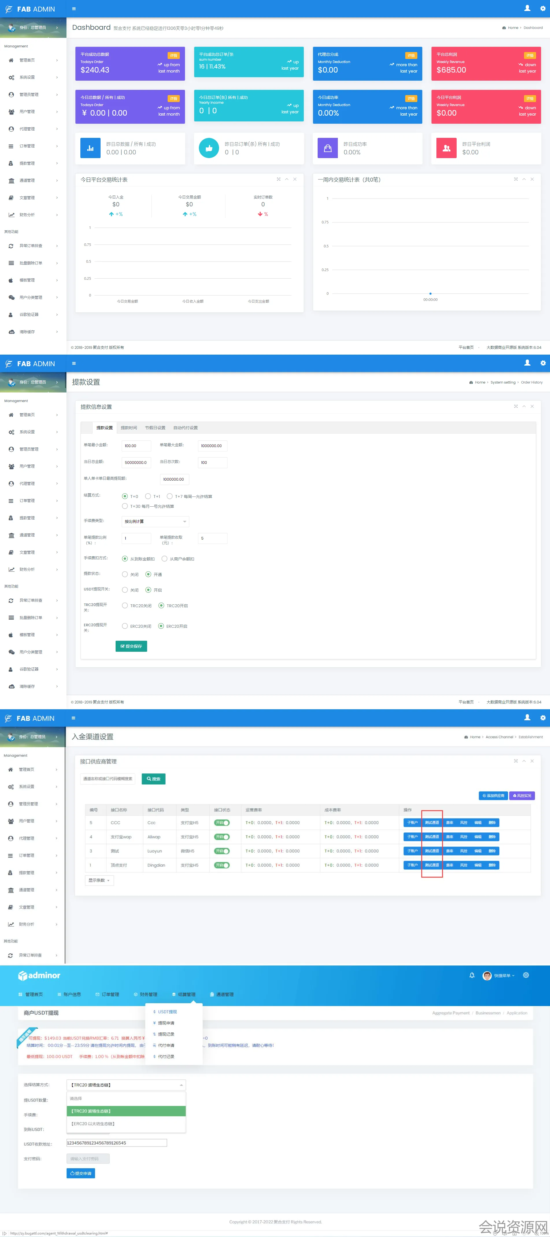The width and height of the screenshot is (550, 1237).
Task: Expand the 显示条数 dropdown below the table
Action: [x=99, y=880]
